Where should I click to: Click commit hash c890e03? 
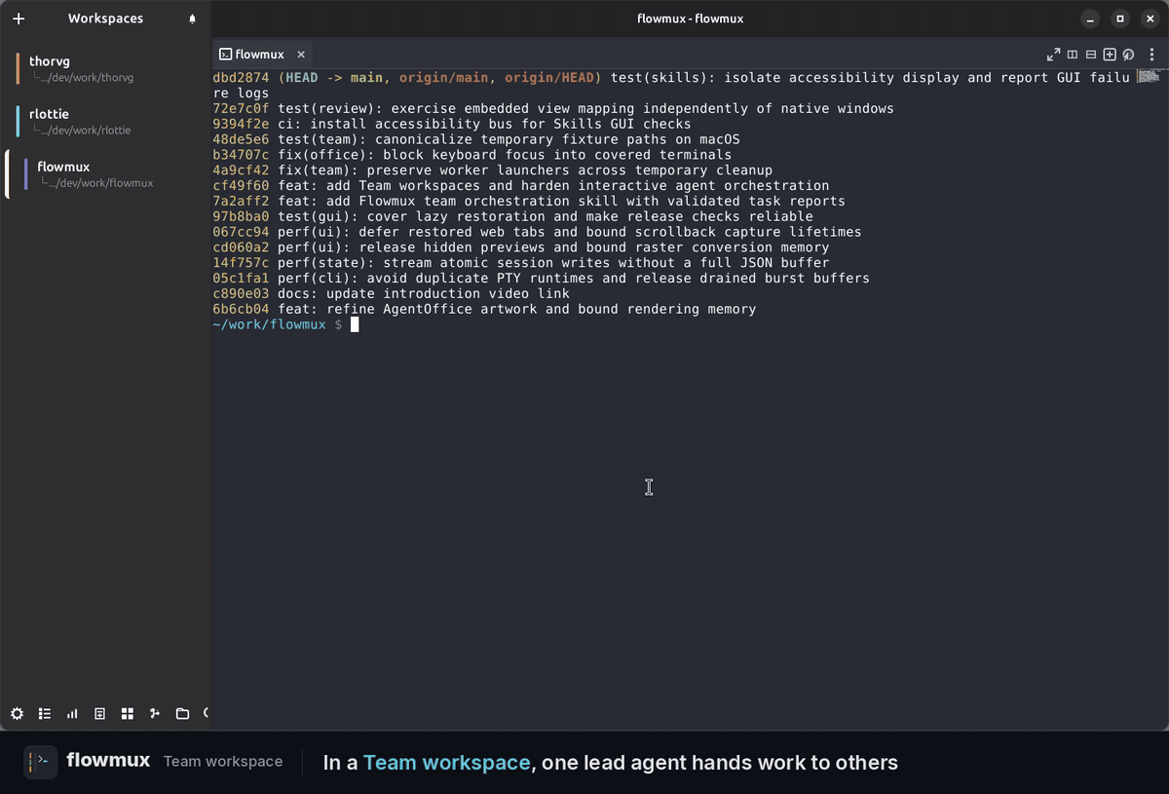point(241,294)
